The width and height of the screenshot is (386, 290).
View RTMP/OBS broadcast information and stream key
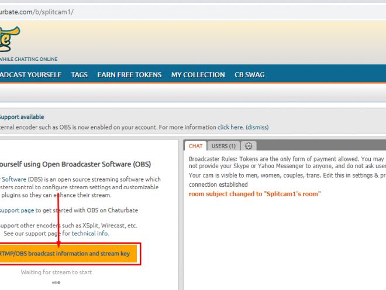coord(68,254)
